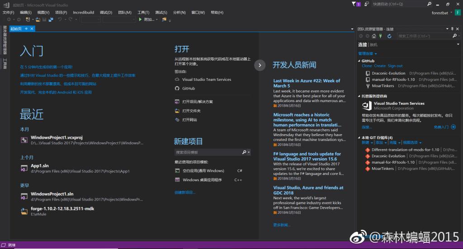Viewport: 463px width, 249px height.
Task: Click the free get started arrow circle icon
Action: 453,127
